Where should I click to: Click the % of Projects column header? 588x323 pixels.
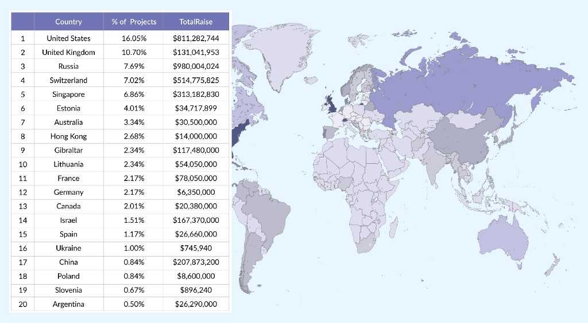pyautogui.click(x=133, y=22)
